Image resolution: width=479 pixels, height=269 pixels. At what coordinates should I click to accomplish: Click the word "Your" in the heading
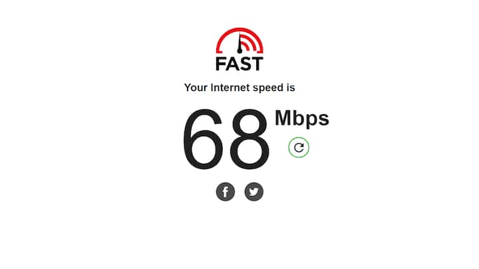(196, 88)
